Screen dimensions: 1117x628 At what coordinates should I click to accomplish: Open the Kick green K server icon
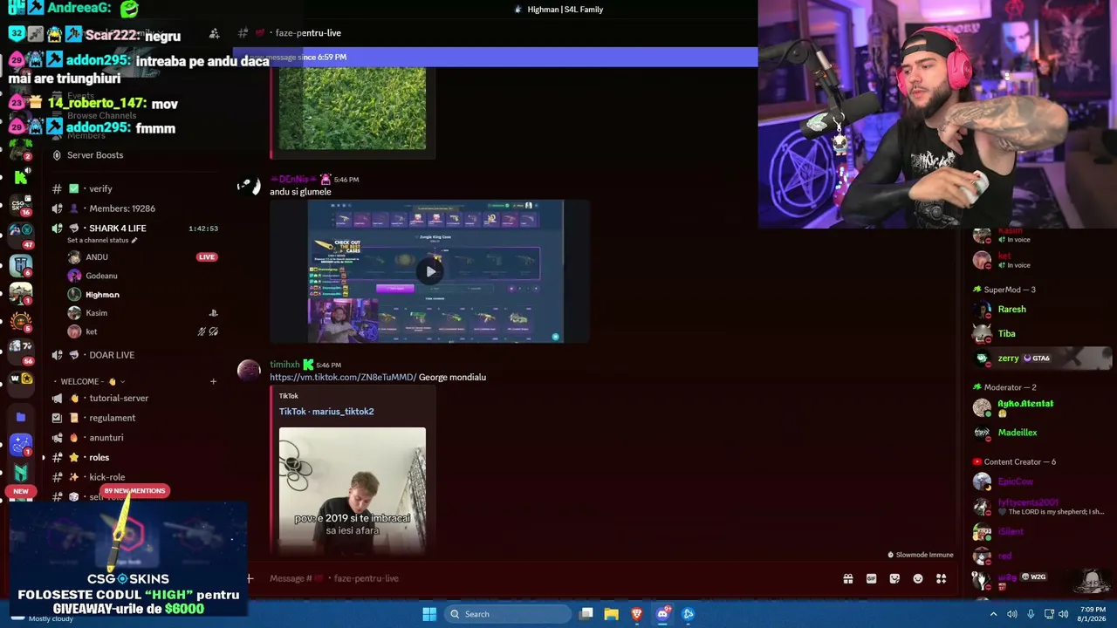pos(20,177)
